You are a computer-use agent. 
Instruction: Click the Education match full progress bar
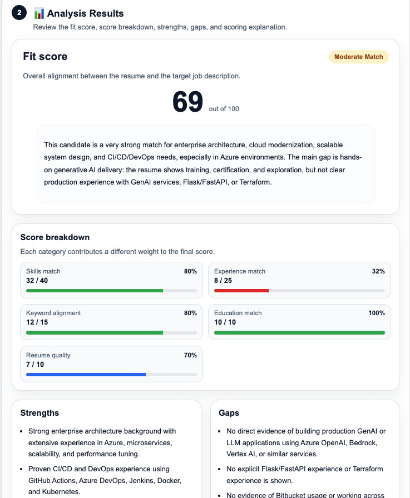[299, 332]
